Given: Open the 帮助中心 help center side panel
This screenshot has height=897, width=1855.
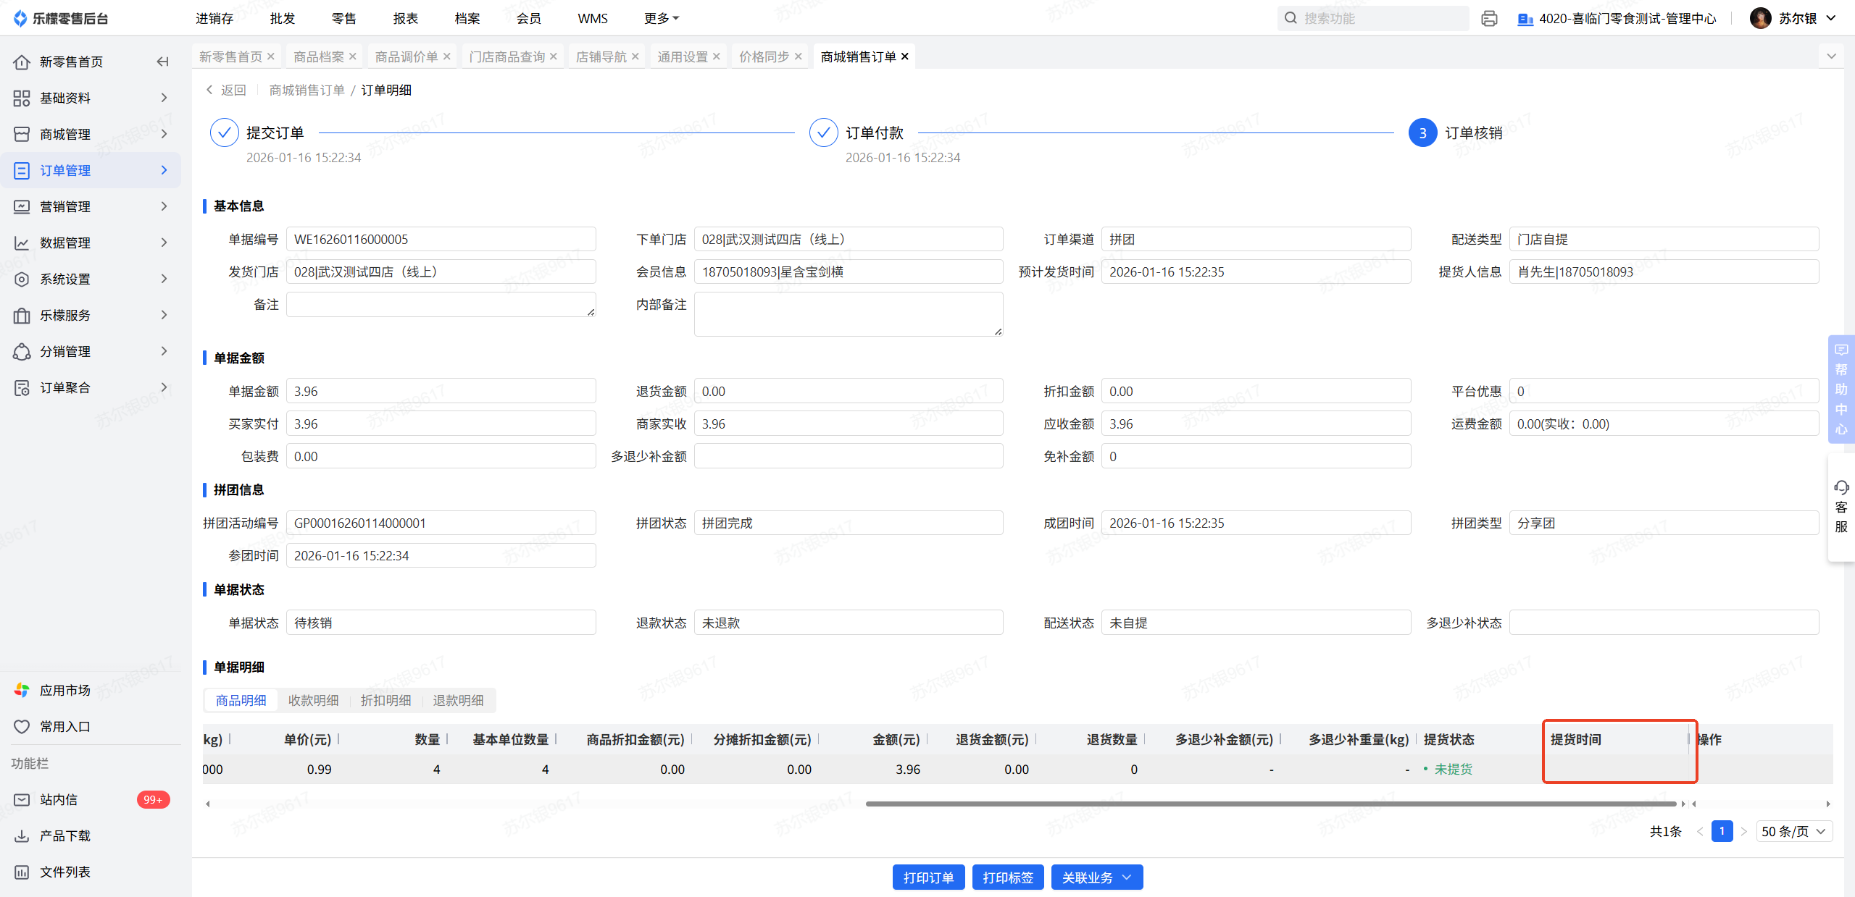Looking at the screenshot, I should tap(1841, 389).
